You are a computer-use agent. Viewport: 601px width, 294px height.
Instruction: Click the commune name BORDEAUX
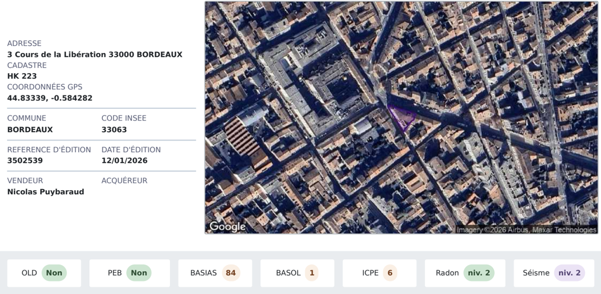pos(30,129)
